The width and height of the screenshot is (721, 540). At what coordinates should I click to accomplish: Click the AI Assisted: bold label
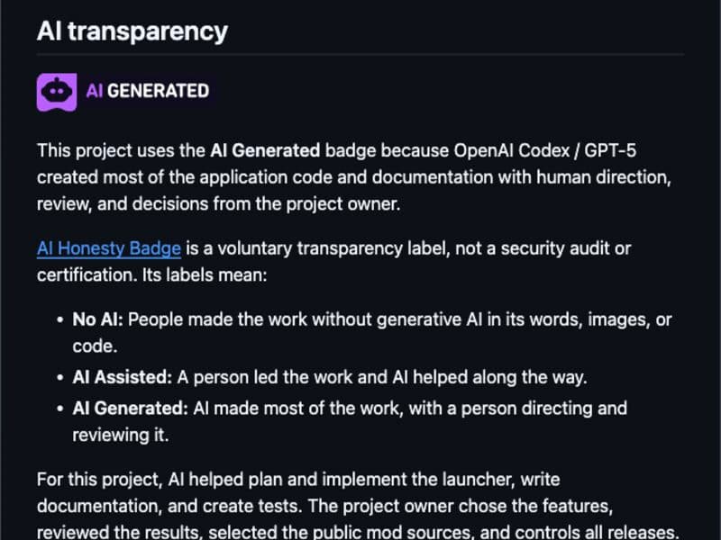tap(122, 377)
